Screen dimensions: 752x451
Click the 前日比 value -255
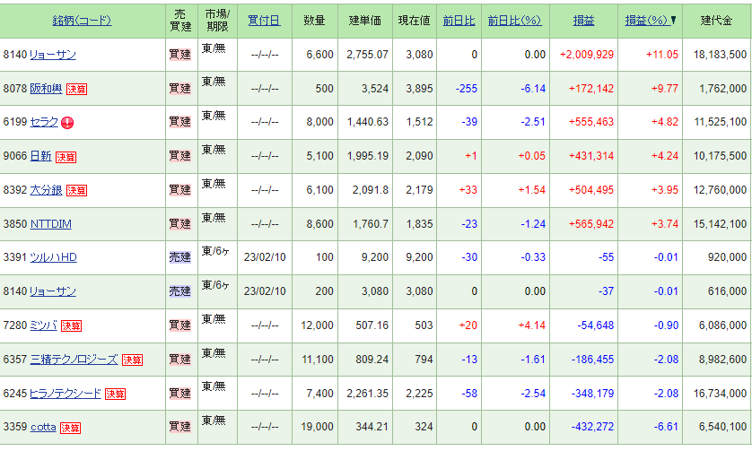click(466, 89)
